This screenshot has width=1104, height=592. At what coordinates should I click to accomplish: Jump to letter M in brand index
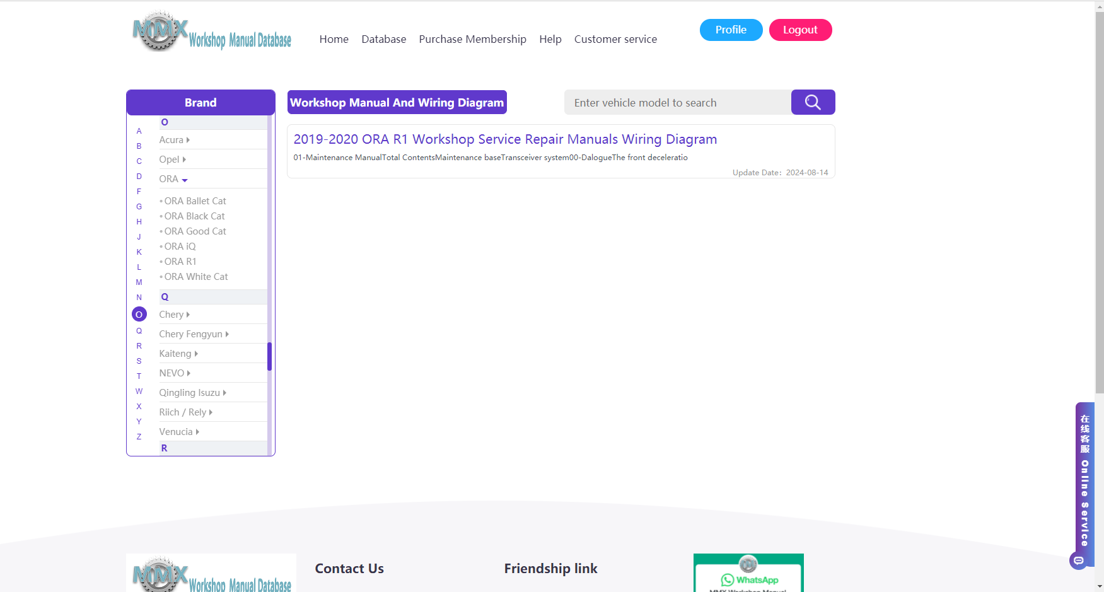click(139, 282)
